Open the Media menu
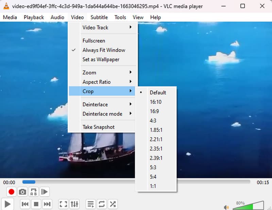272x210 pixels. point(10,17)
